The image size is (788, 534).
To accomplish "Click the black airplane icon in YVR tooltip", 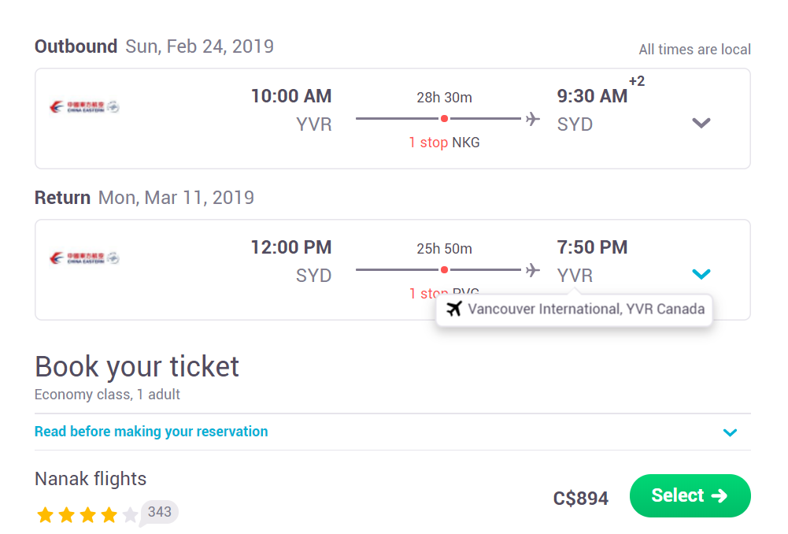I will click(454, 309).
